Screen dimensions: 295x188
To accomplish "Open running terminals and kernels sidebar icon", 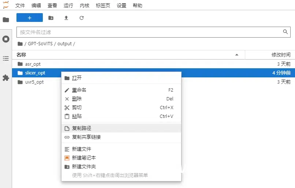I will 6,39.
